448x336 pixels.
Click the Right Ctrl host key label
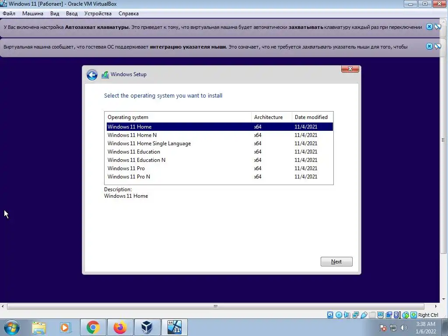(428, 315)
